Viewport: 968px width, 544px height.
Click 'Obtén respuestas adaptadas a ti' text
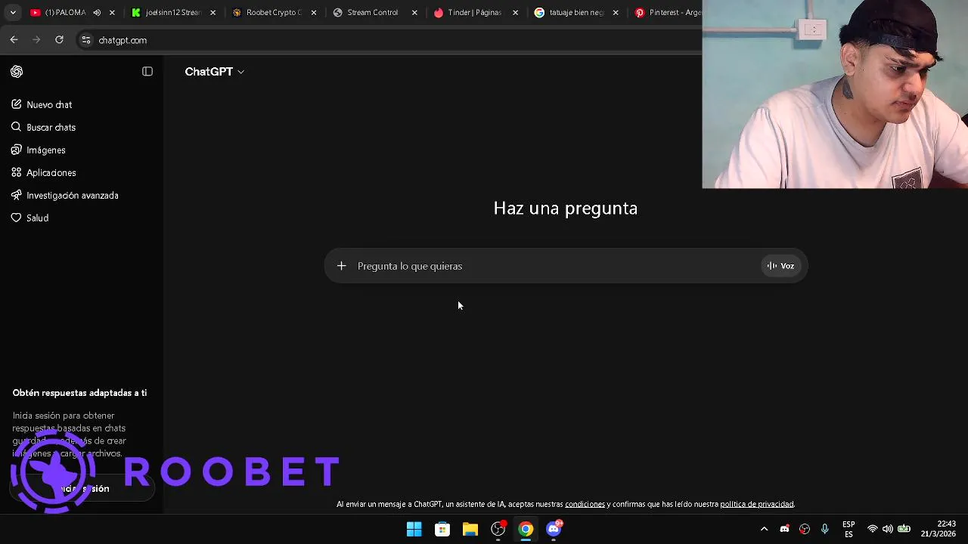click(x=79, y=393)
